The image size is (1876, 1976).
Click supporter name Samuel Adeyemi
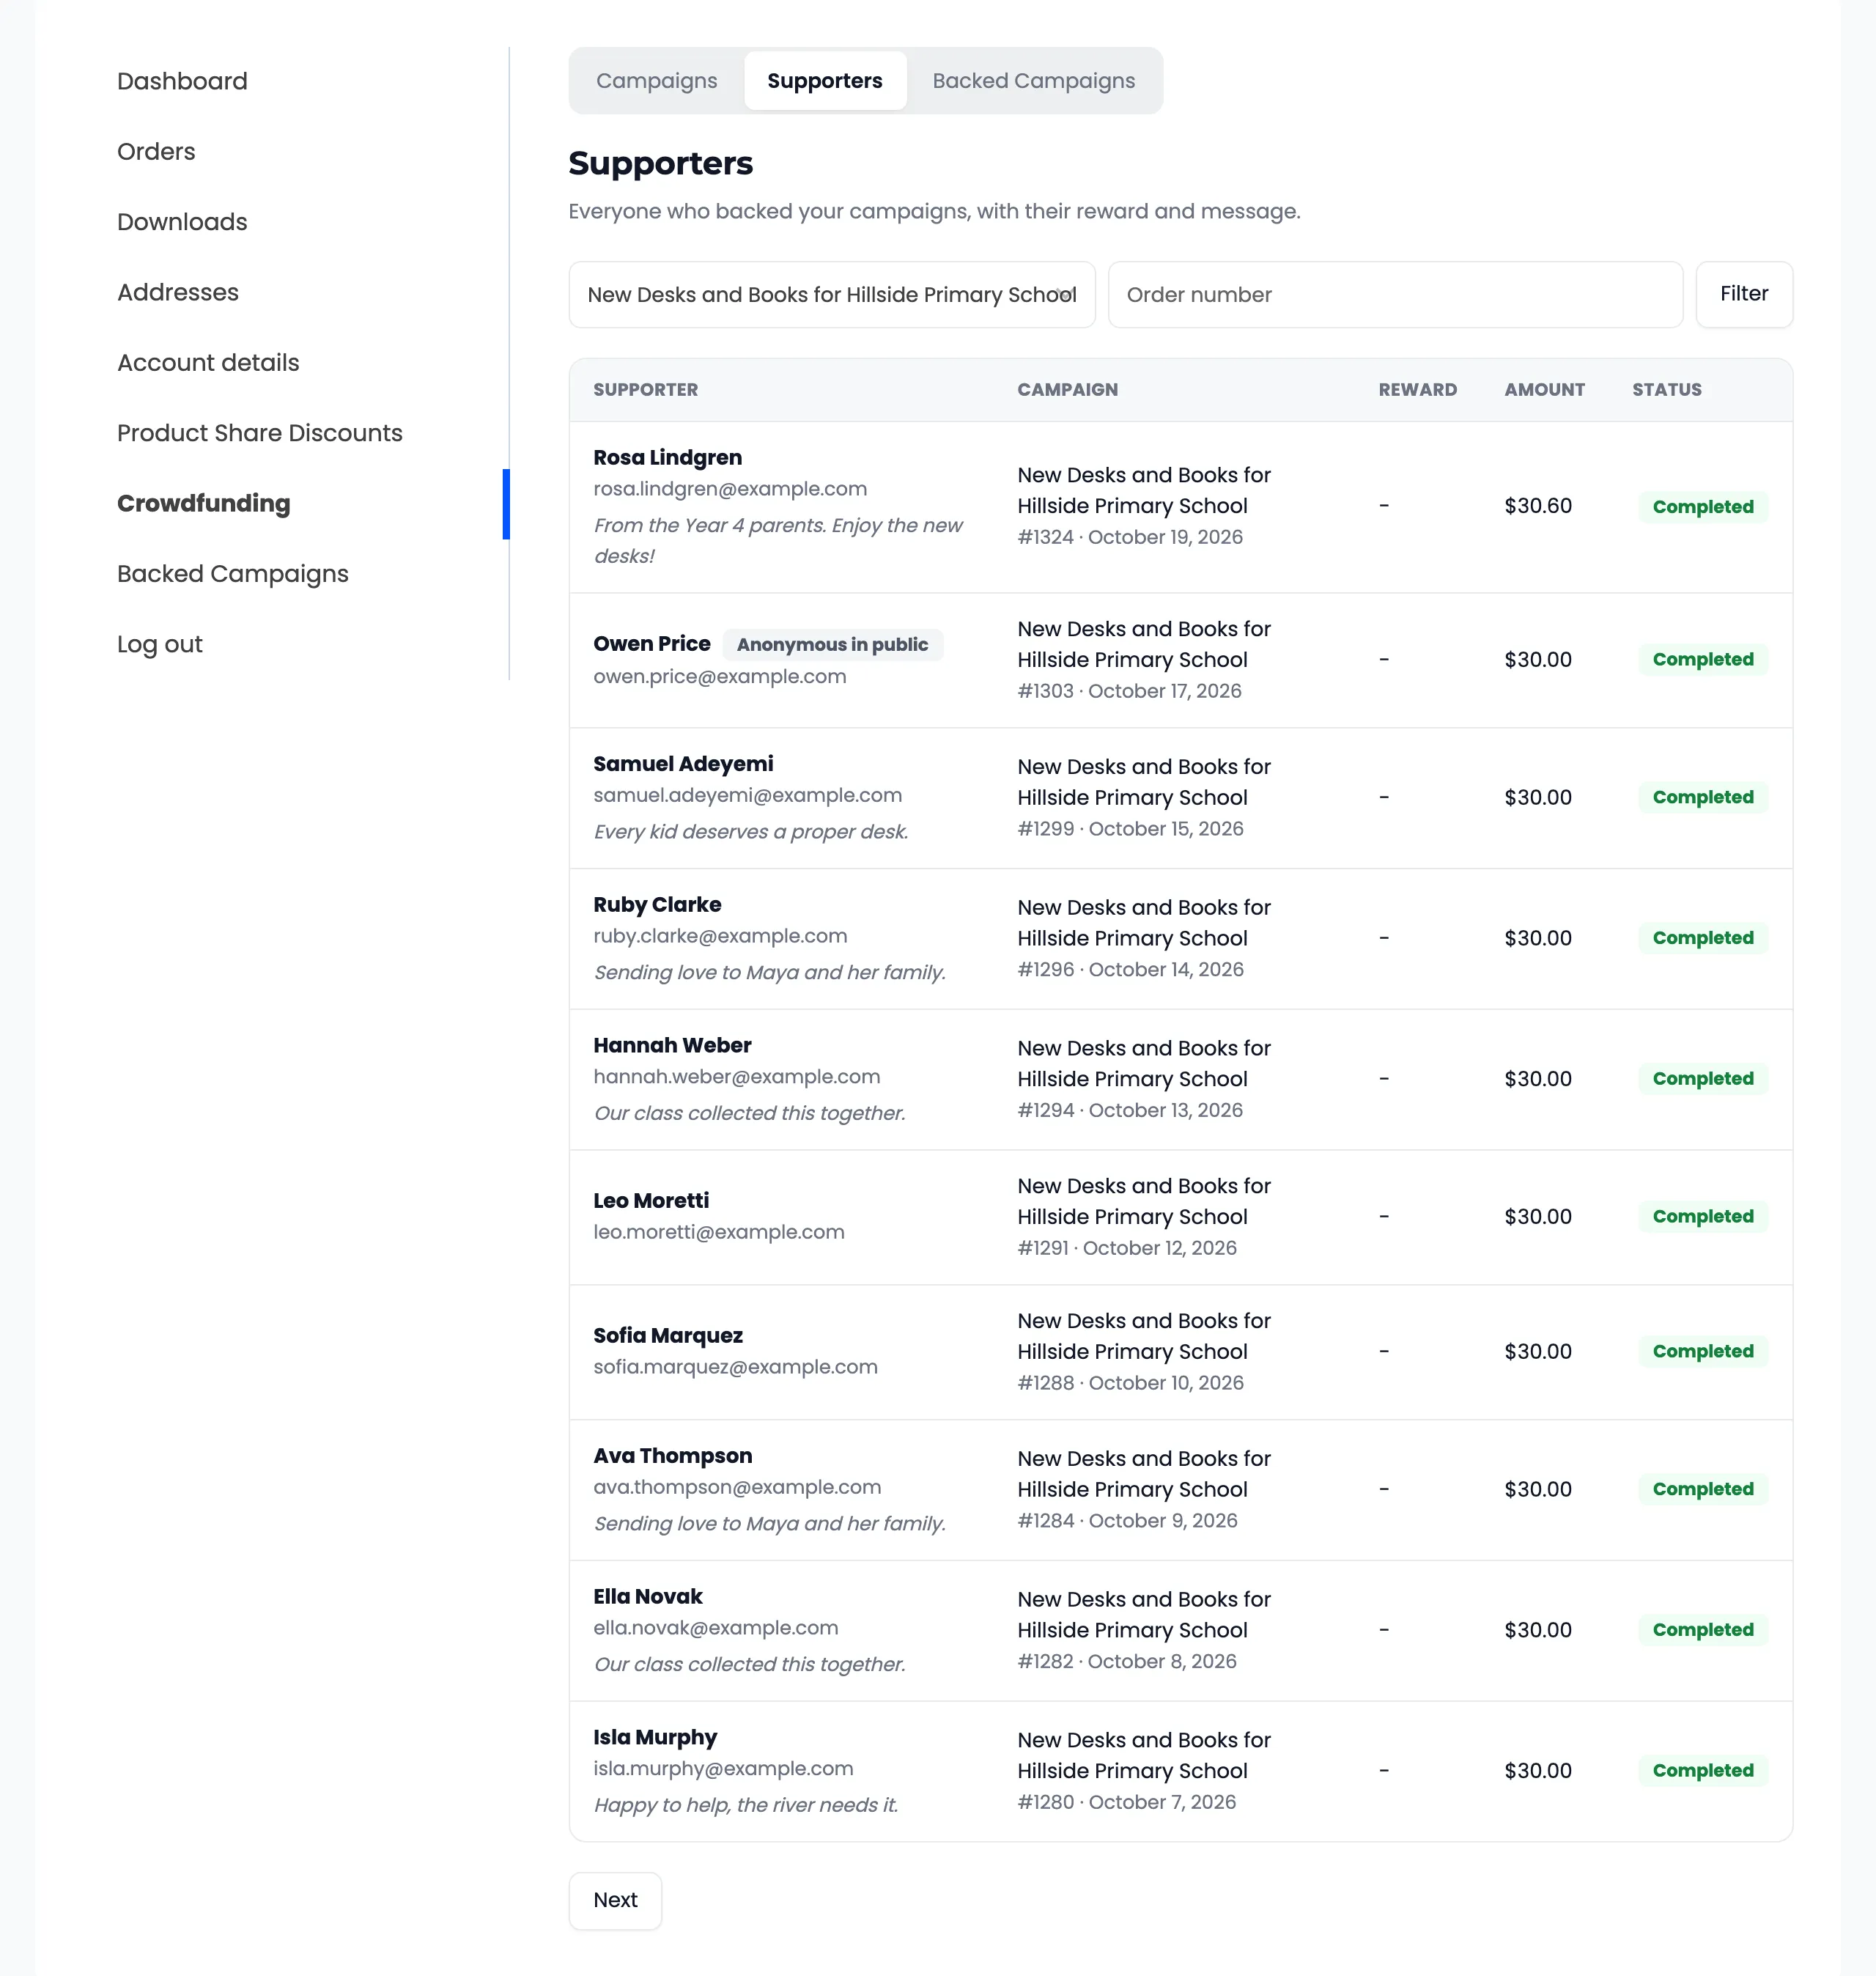point(683,764)
